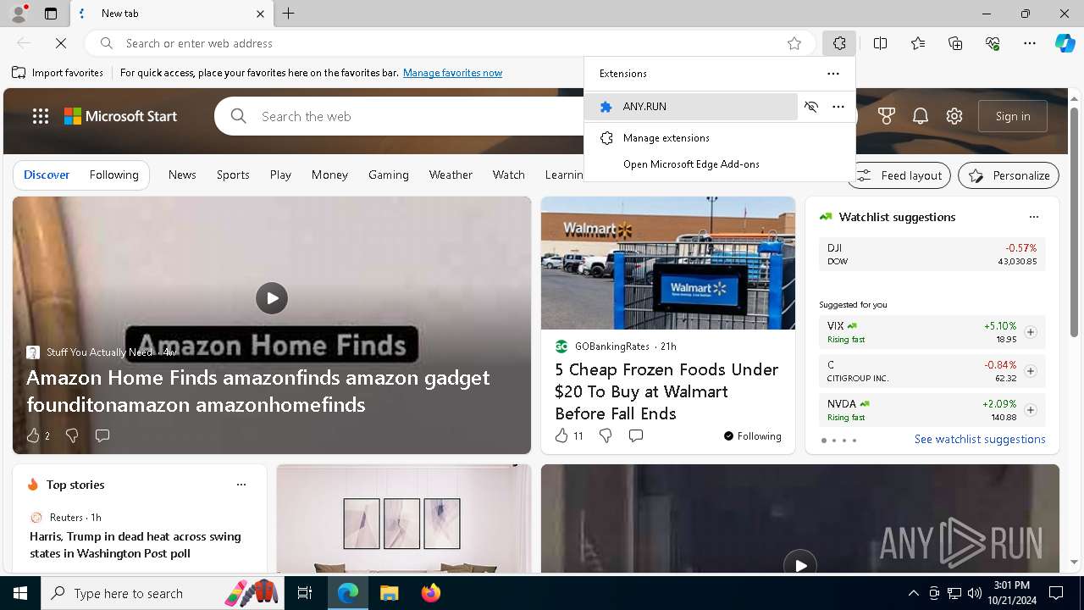Open more actions for ANY.RUN extension

click(838, 107)
